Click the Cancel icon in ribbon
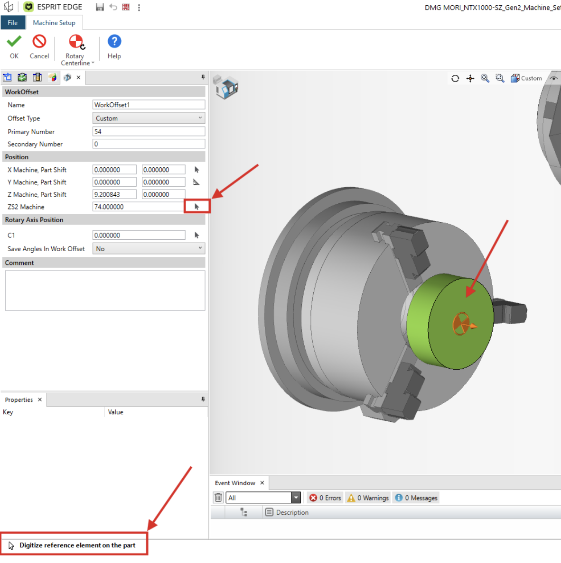This screenshot has width=561, height=563. click(39, 42)
